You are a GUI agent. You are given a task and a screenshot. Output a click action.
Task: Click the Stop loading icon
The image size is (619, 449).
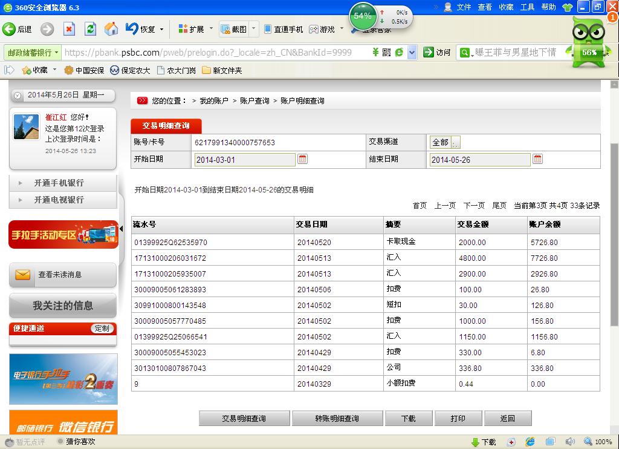[69, 29]
